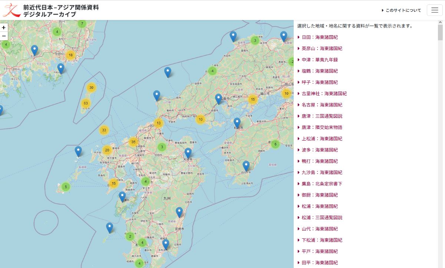Select the blue pin near 日南市

tap(166, 244)
